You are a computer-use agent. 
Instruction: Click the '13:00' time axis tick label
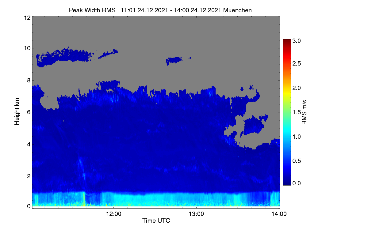coord(196,214)
